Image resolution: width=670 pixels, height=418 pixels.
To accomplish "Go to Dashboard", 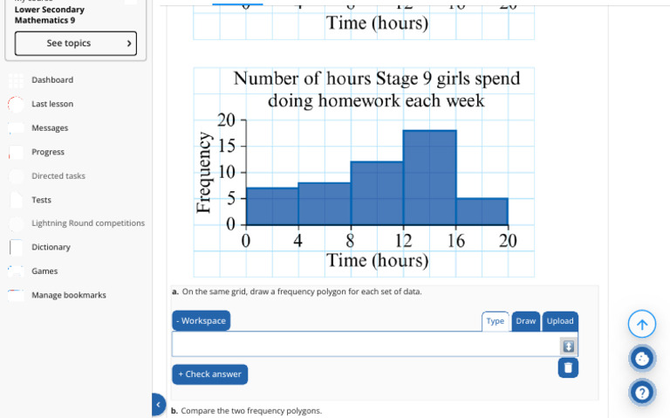I will [x=52, y=80].
